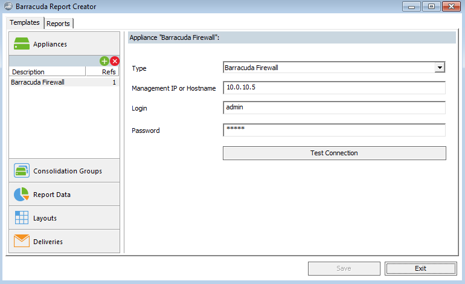Minimize the Barracuda Report Creator window

point(411,7)
